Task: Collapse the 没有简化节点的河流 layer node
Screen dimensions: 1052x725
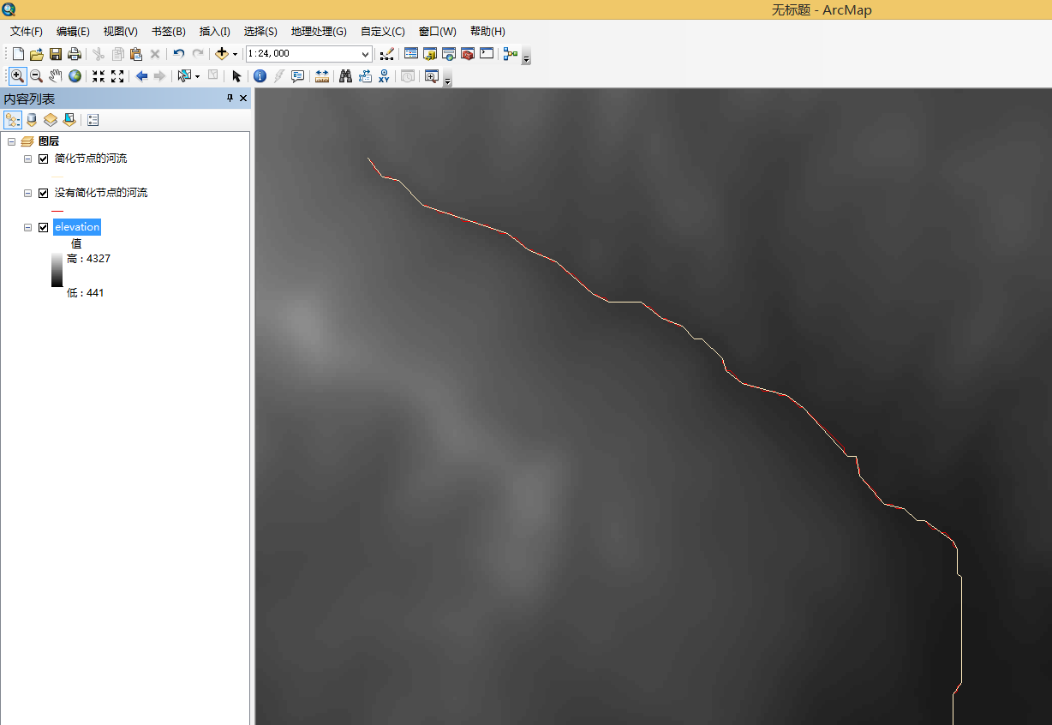Action: 27,193
